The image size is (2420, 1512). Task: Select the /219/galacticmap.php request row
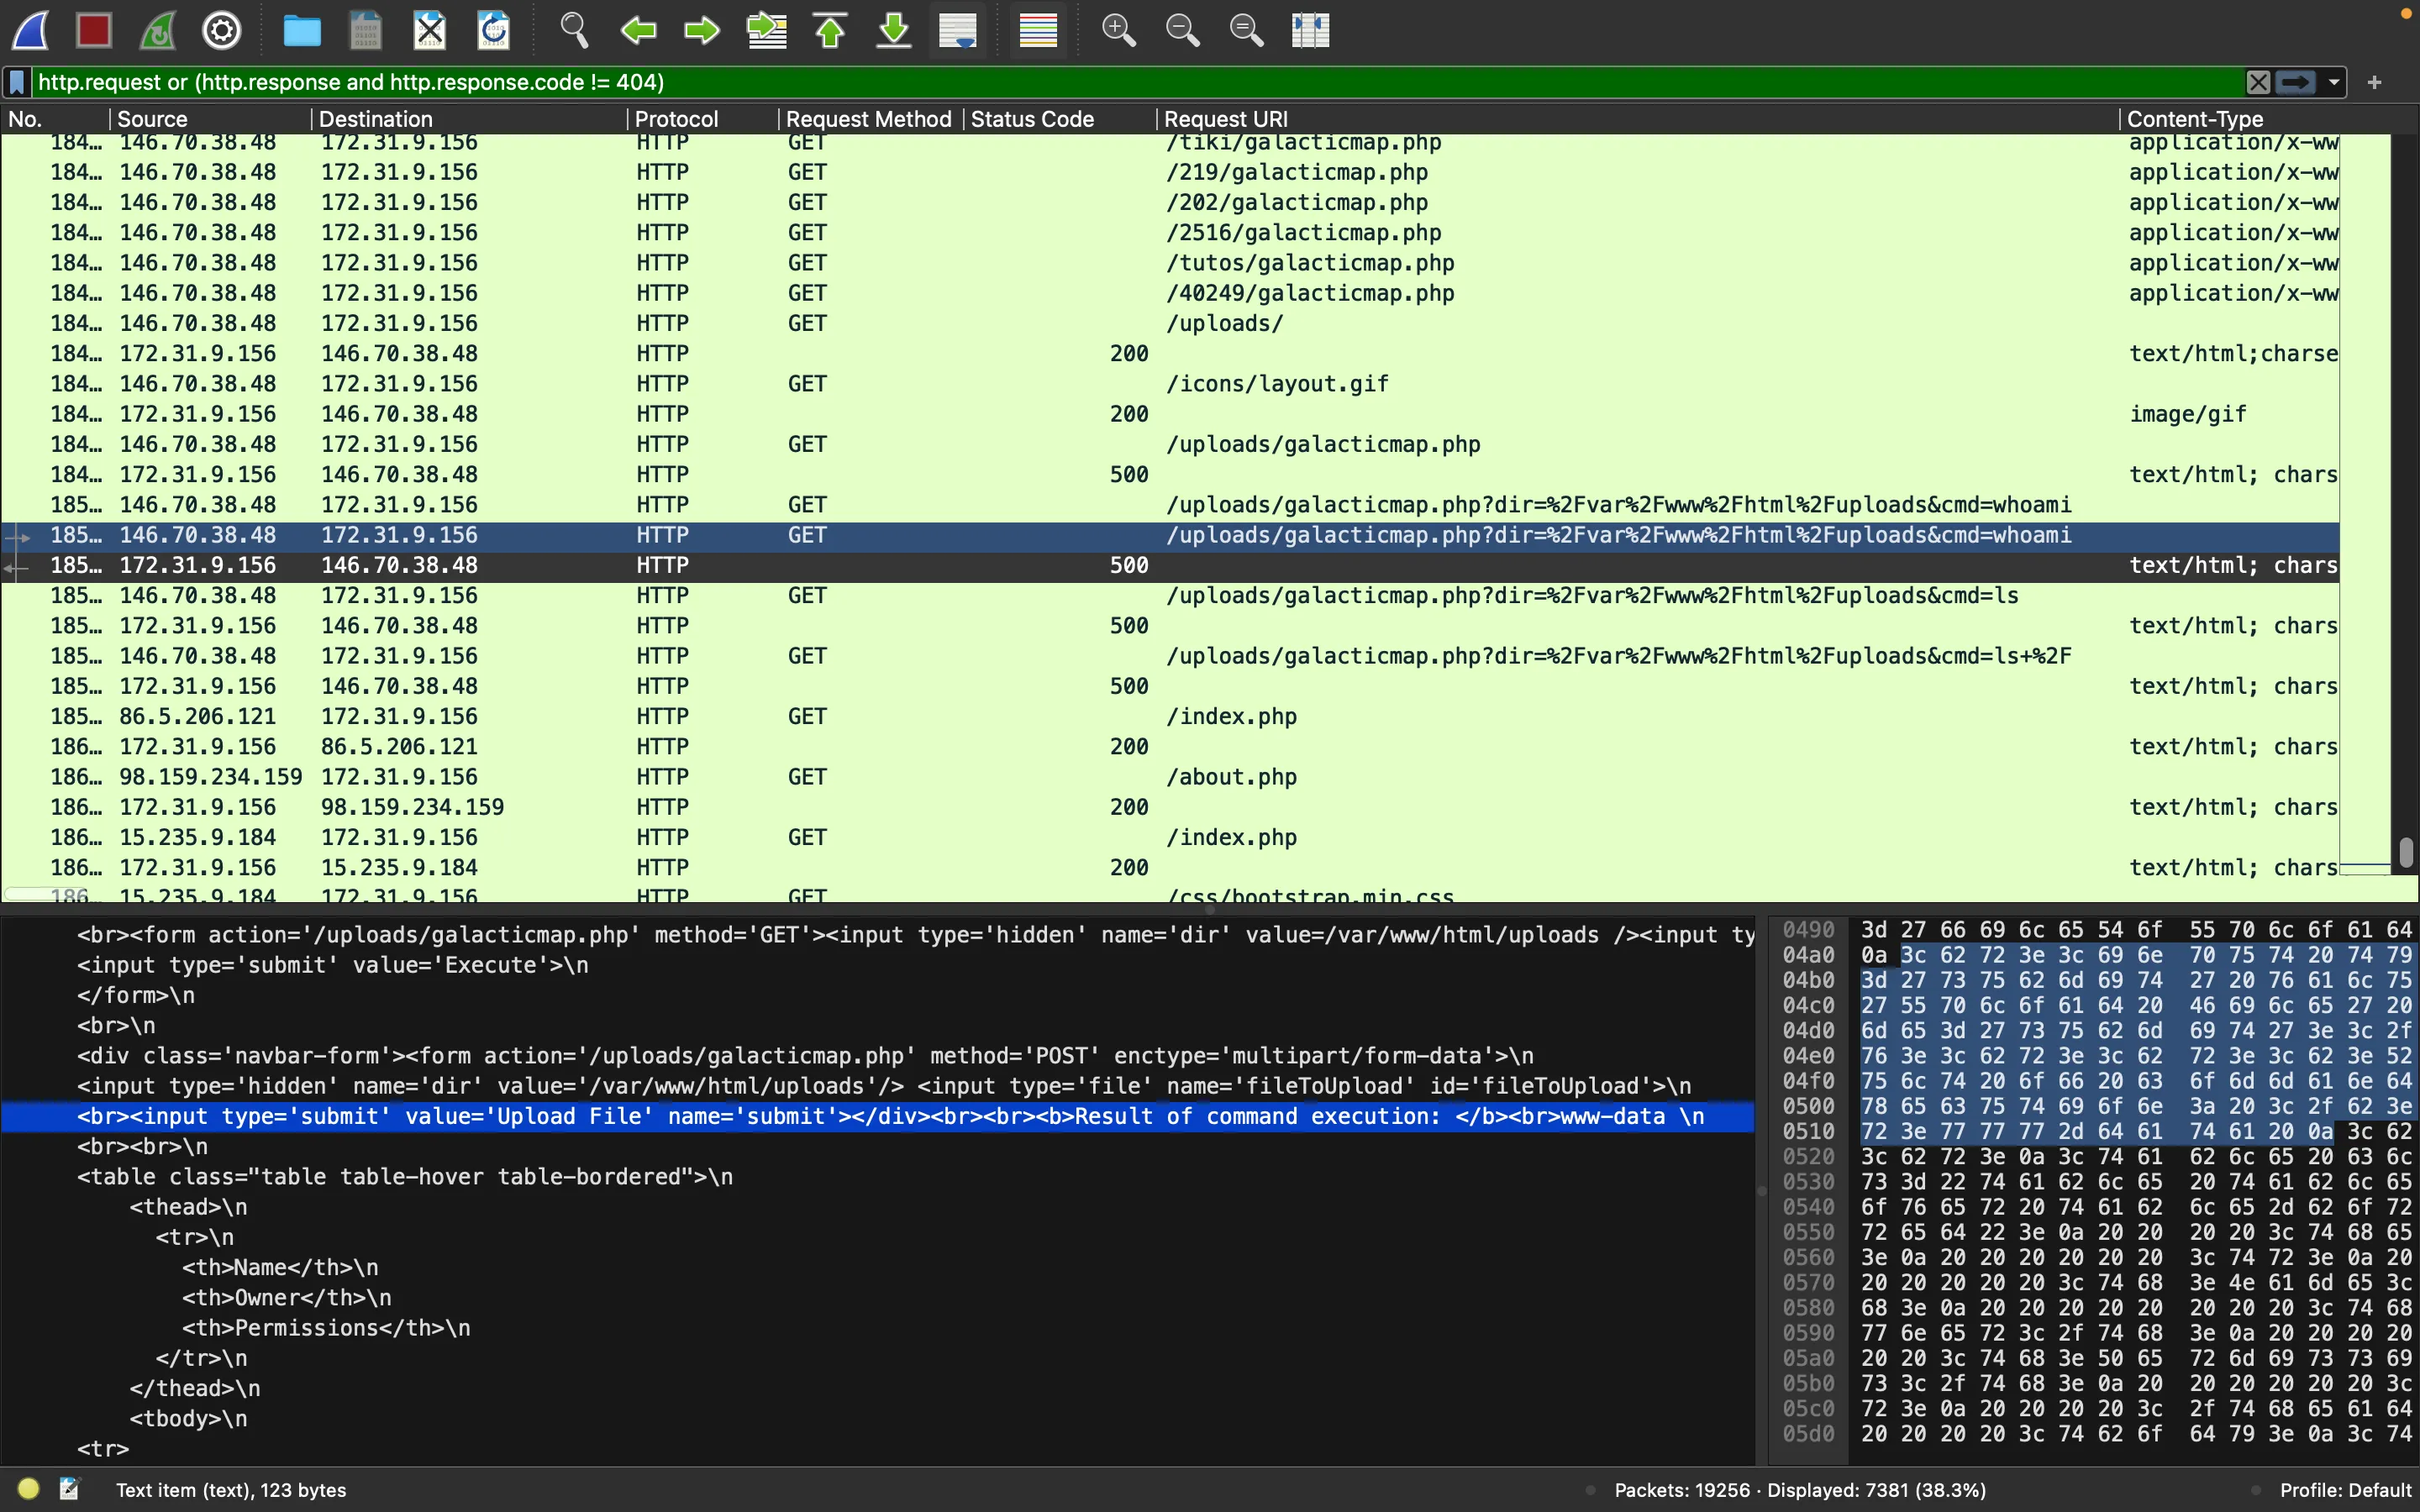pos(1170,172)
